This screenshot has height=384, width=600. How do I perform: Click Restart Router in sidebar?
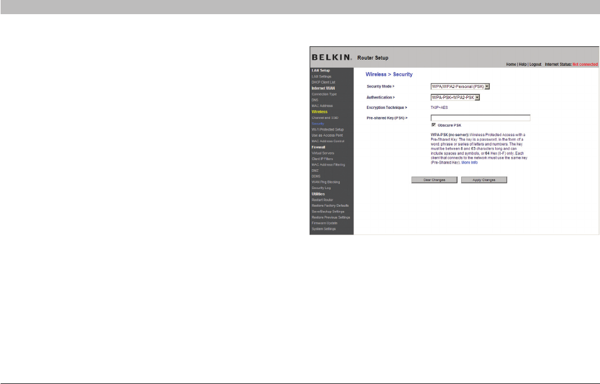pyautogui.click(x=322, y=199)
